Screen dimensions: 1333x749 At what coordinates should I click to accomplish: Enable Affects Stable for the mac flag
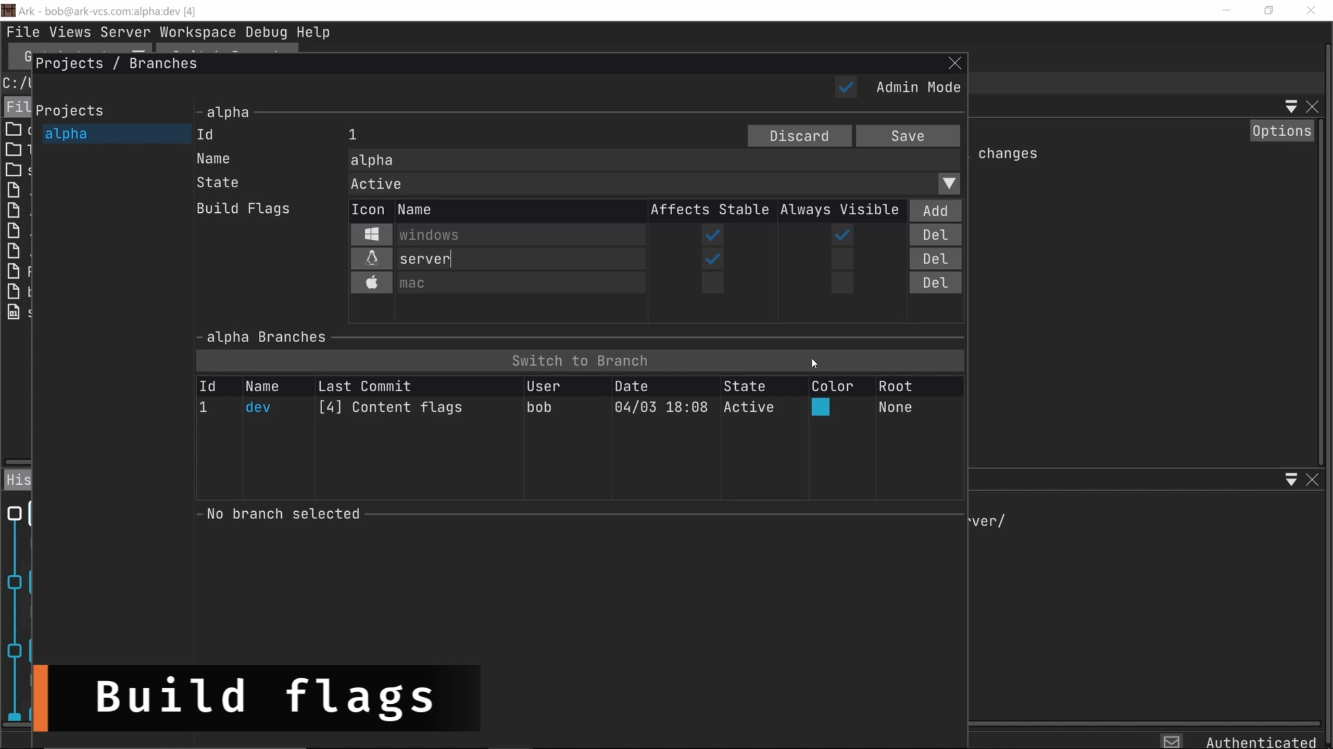712,283
